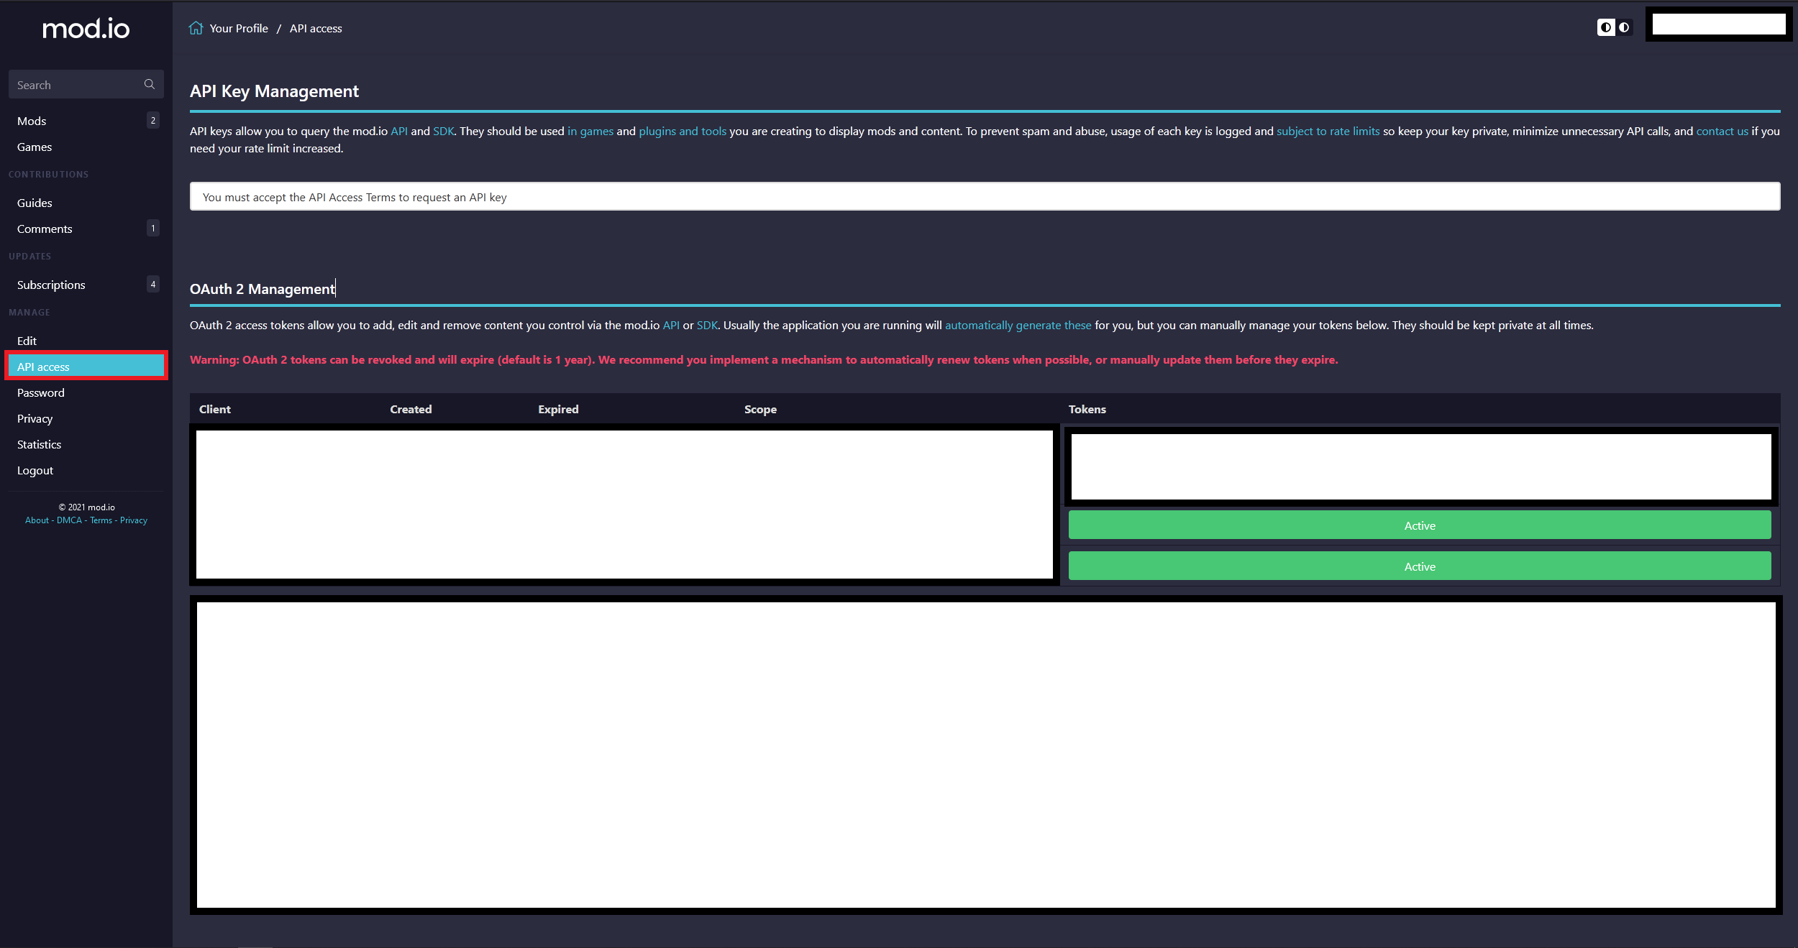The image size is (1798, 948).
Task: Click the © 2021 mod.io footer text
Action: (x=86, y=507)
